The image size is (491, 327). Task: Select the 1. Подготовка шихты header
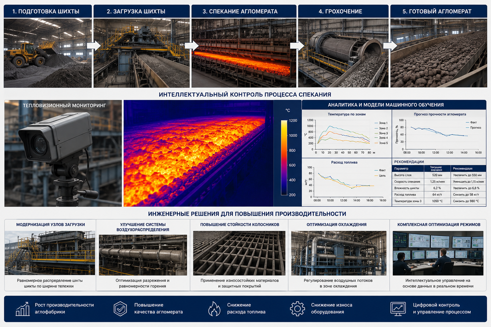tap(48, 11)
